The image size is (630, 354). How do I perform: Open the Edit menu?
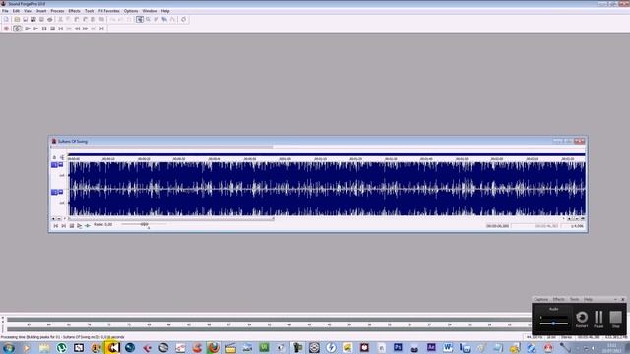[16, 11]
